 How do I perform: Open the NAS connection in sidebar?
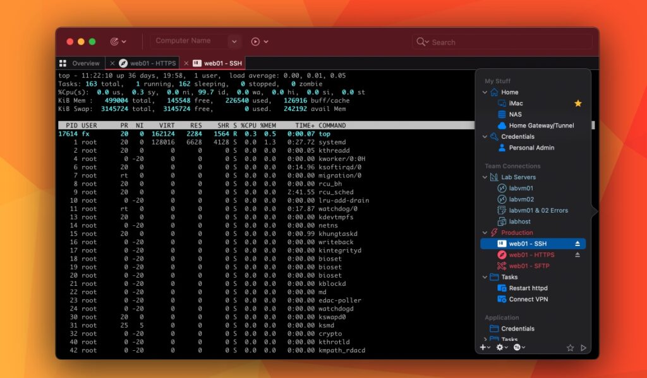pyautogui.click(x=515, y=114)
